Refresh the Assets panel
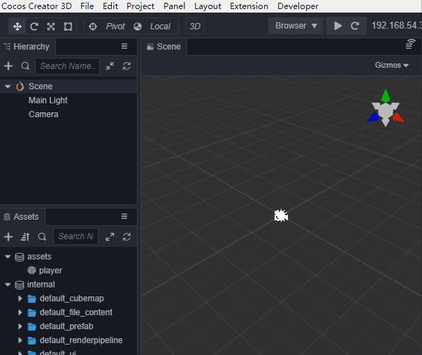Image resolution: width=422 pixels, height=355 pixels. point(126,236)
